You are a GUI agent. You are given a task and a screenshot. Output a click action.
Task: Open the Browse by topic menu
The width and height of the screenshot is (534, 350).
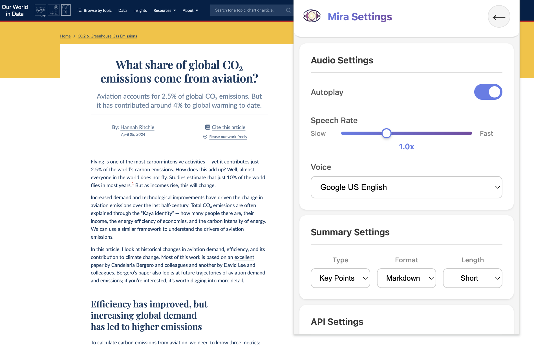94,10
